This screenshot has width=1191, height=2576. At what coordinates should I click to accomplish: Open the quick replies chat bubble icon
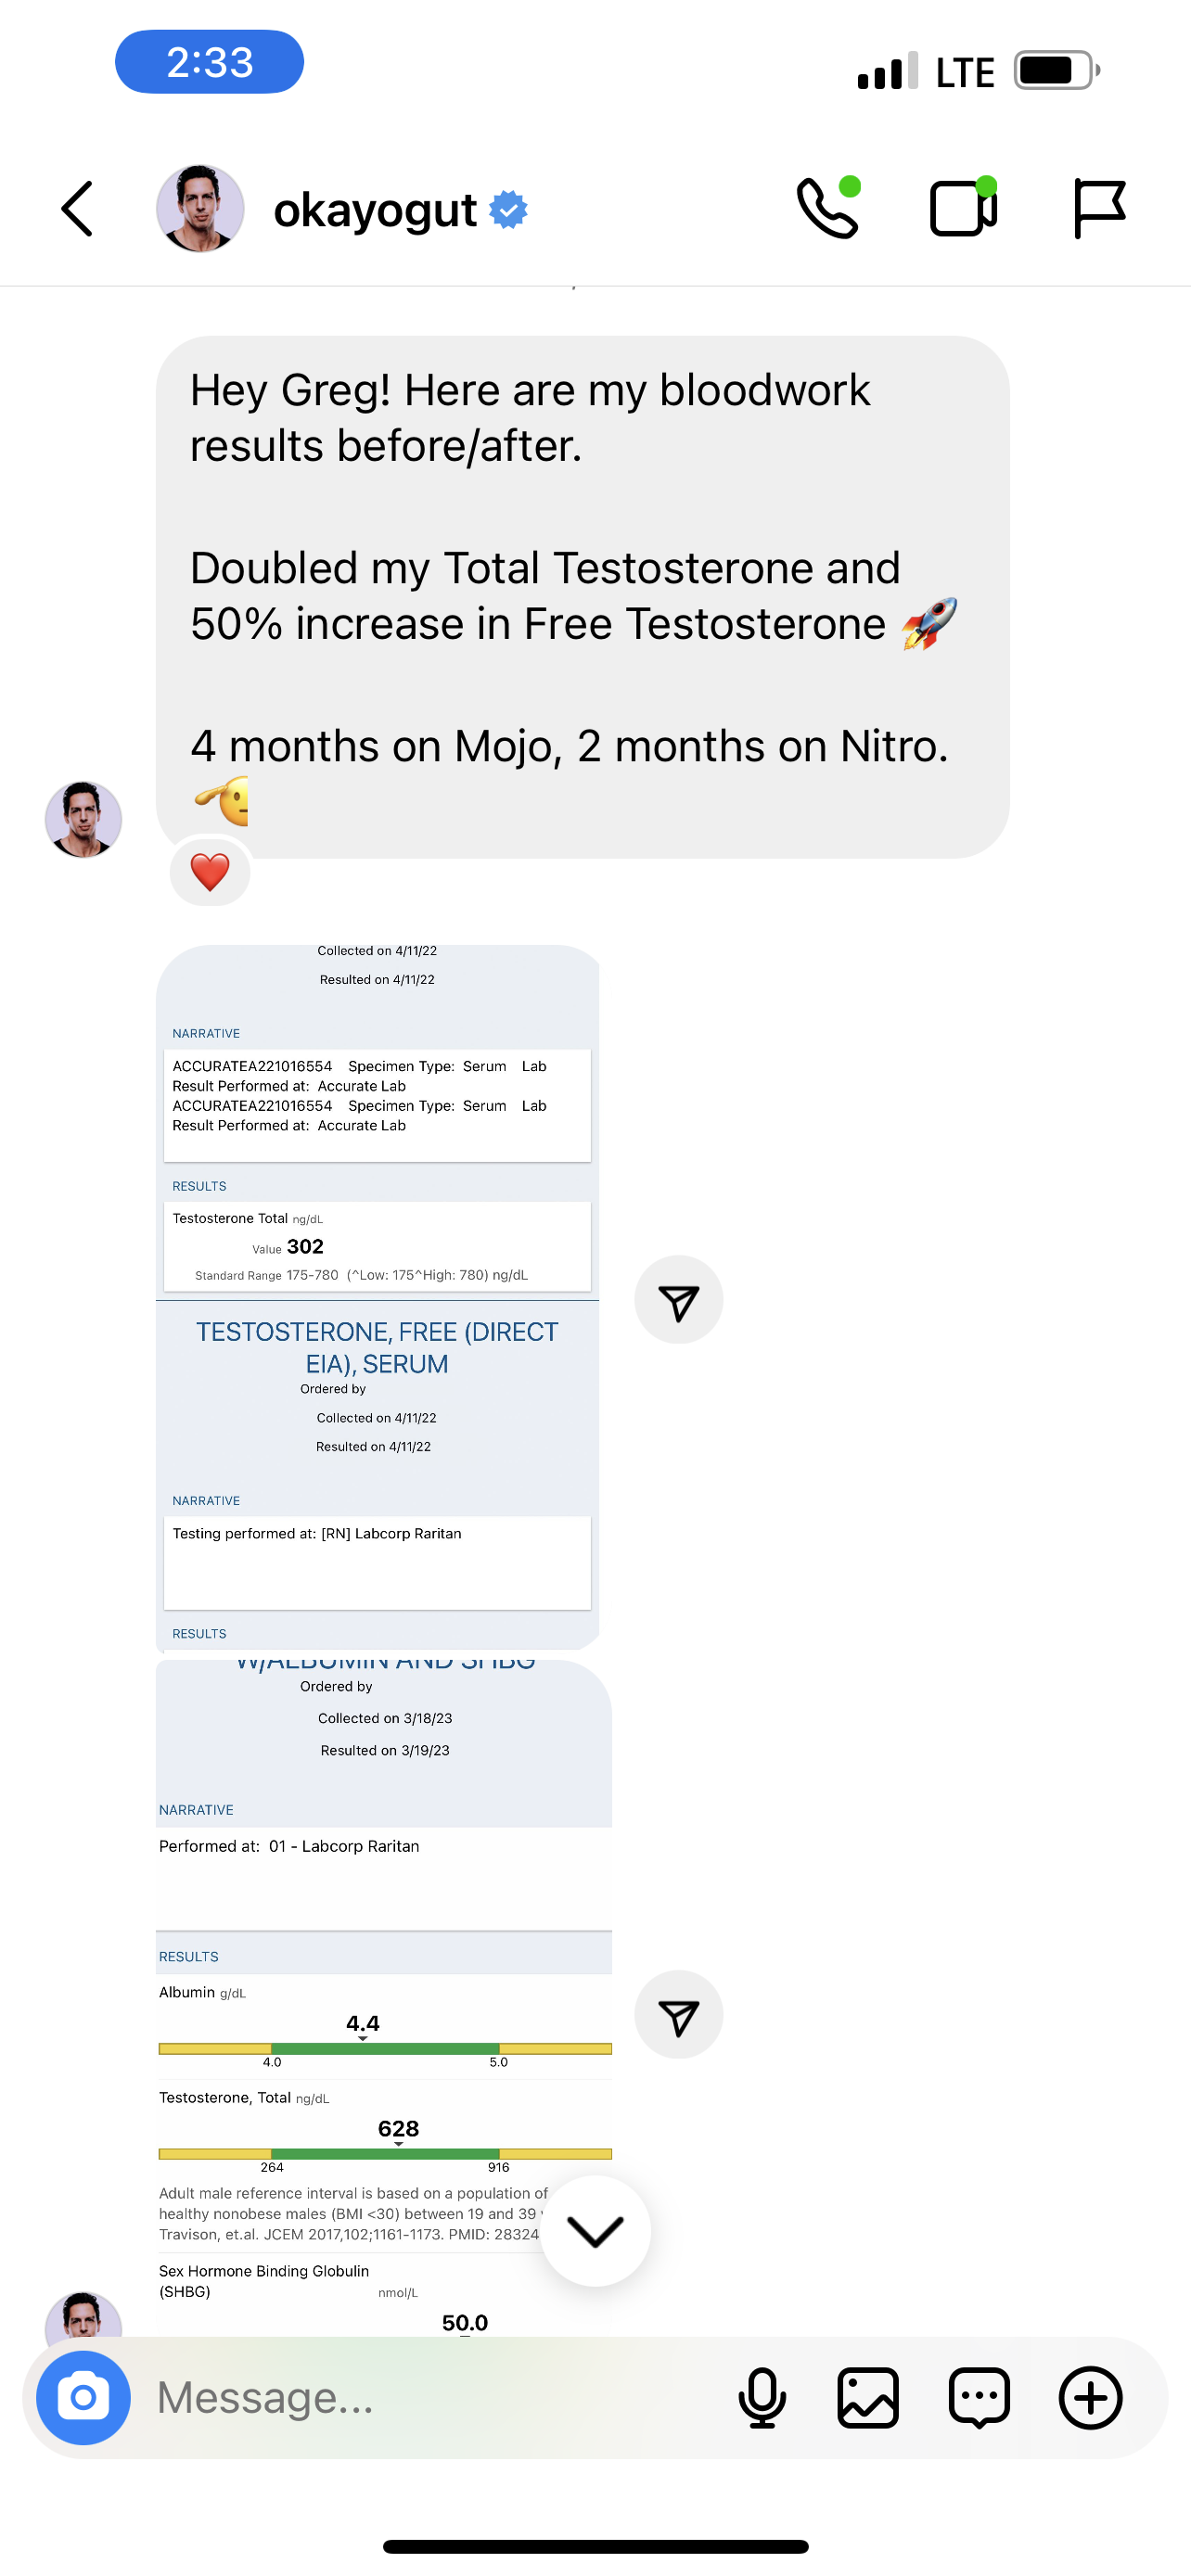coord(979,2397)
